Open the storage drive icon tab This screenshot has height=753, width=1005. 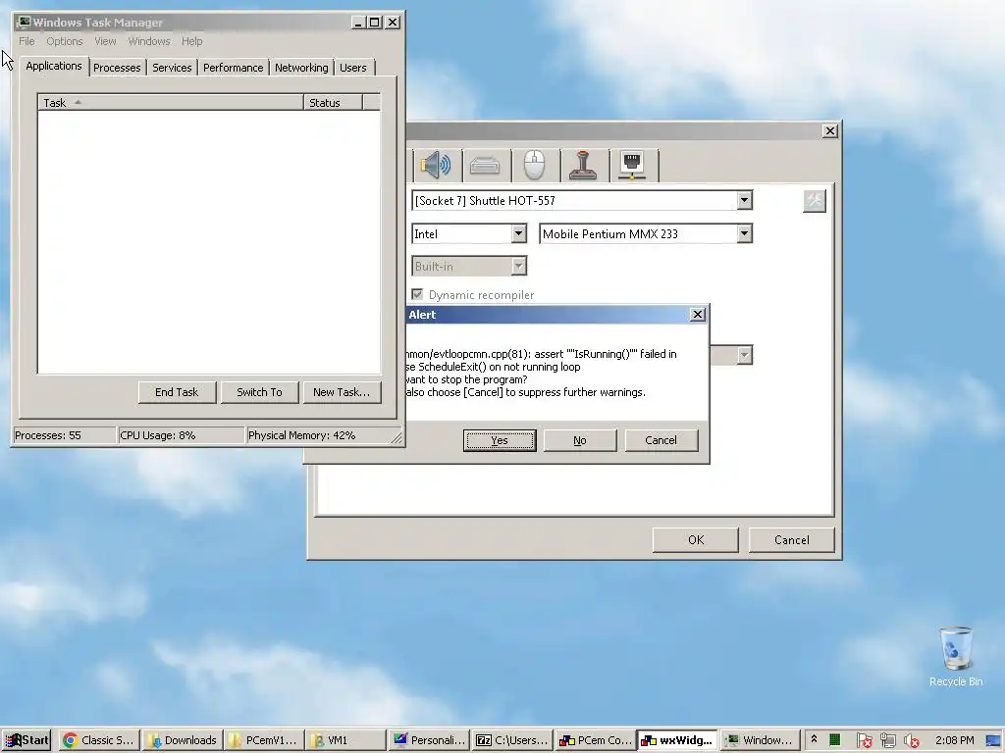point(485,165)
